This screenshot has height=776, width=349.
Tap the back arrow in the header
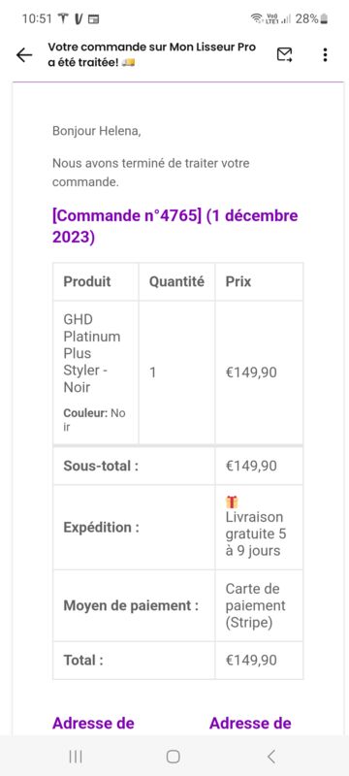coord(24,55)
